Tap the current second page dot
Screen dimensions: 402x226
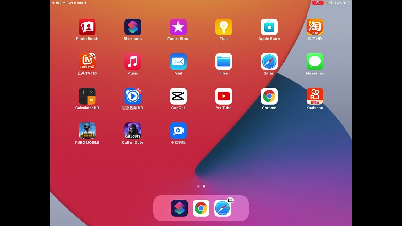[204, 186]
